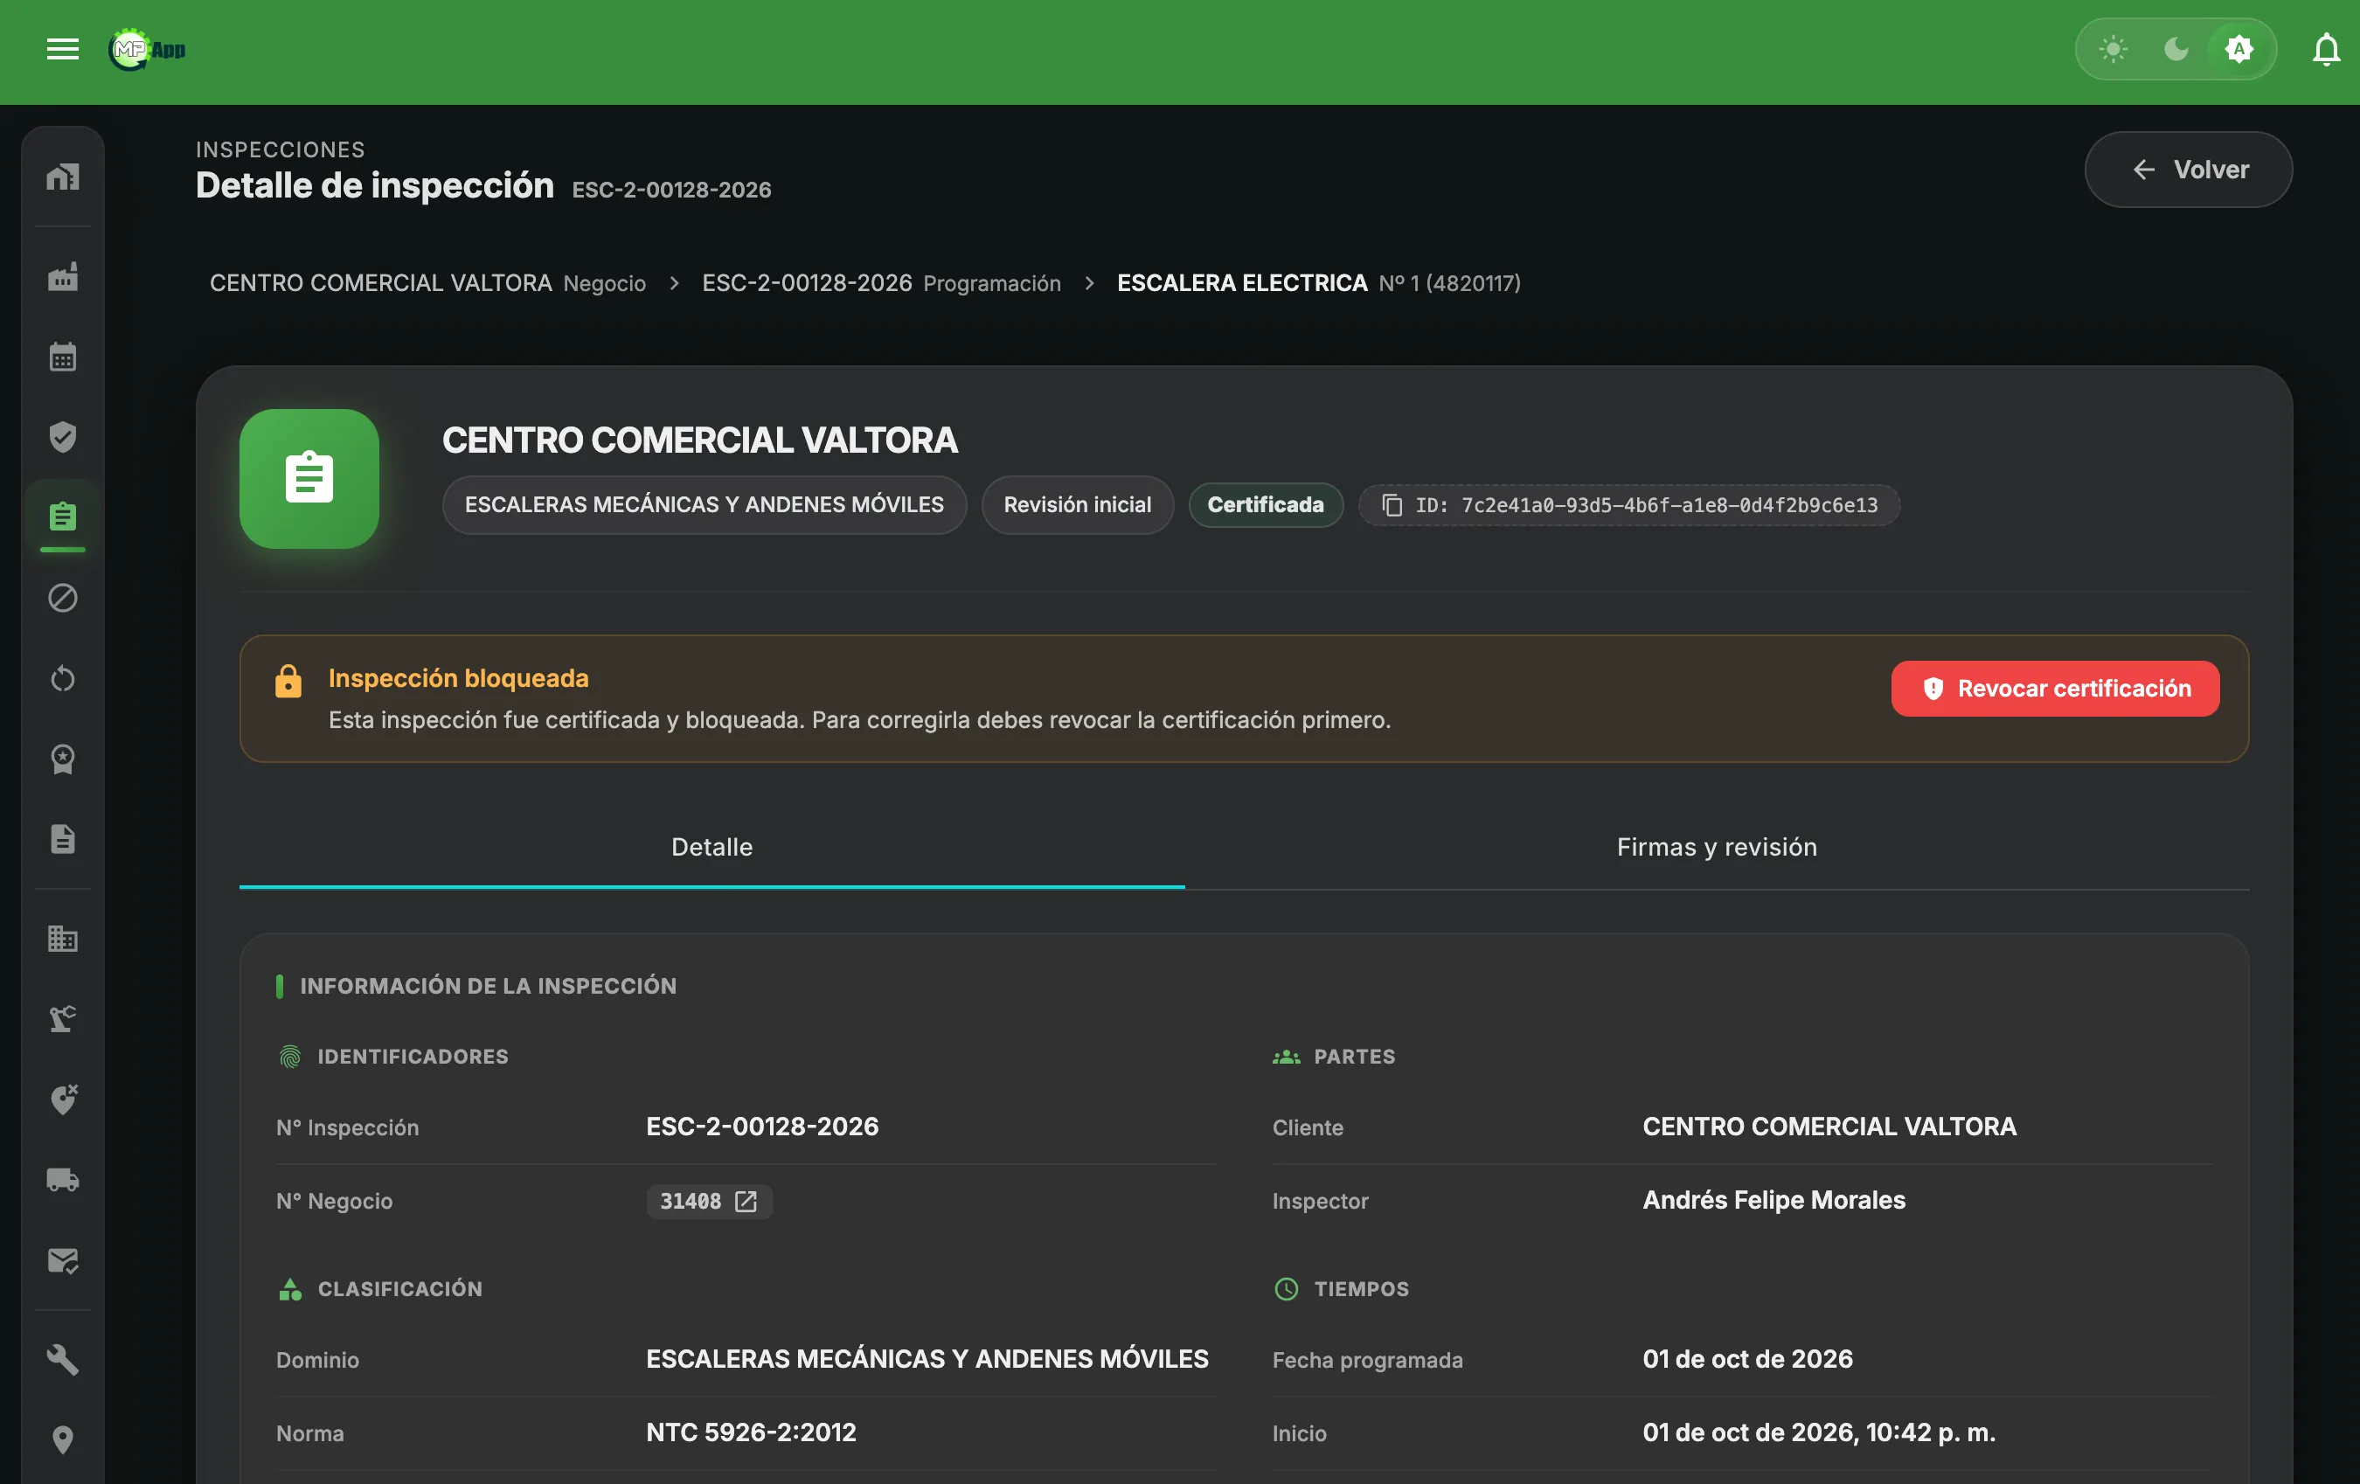Open the wrench tools icon in sidebar
Viewport: 2360px width, 1484px height.
click(x=63, y=1361)
